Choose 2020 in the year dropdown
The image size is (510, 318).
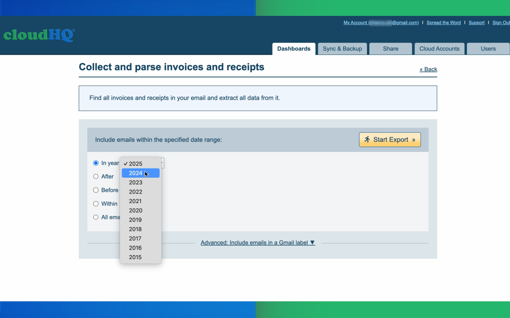point(141,210)
